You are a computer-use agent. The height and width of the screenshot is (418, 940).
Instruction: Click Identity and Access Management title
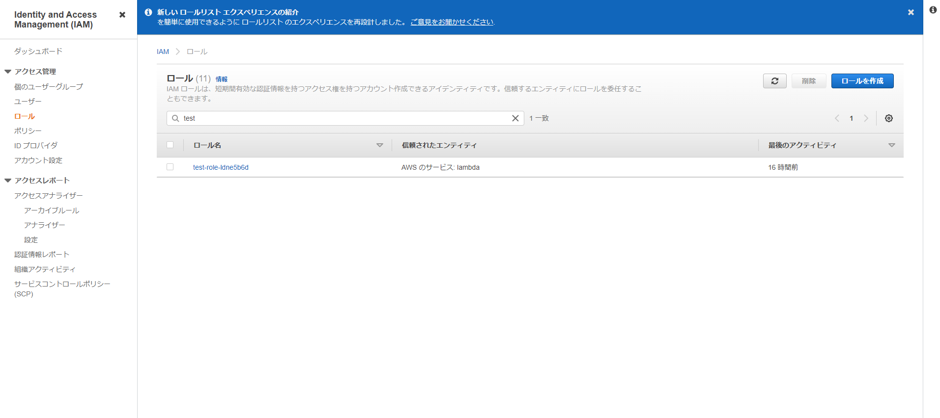pos(56,20)
